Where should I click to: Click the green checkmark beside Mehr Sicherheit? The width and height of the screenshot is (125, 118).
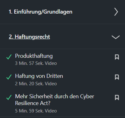click(x=9, y=97)
